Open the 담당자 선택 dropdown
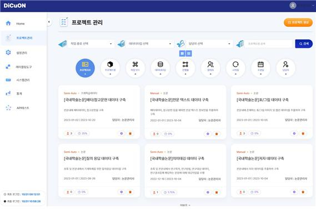The height and width of the screenshot is (209, 316). click(209, 43)
